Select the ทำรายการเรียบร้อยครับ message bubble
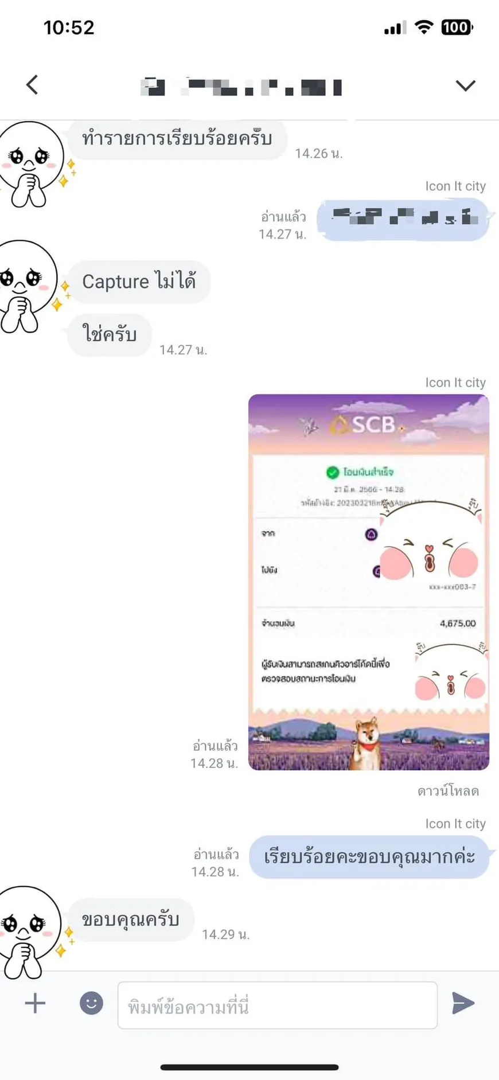The image size is (499, 1080). (177, 139)
